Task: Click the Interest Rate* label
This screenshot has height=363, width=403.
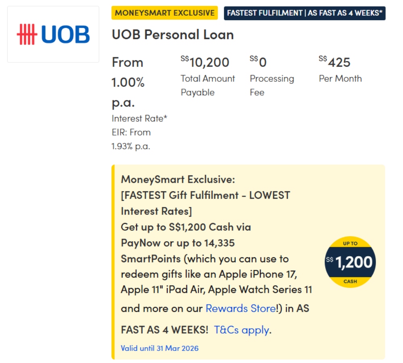Action: (139, 119)
